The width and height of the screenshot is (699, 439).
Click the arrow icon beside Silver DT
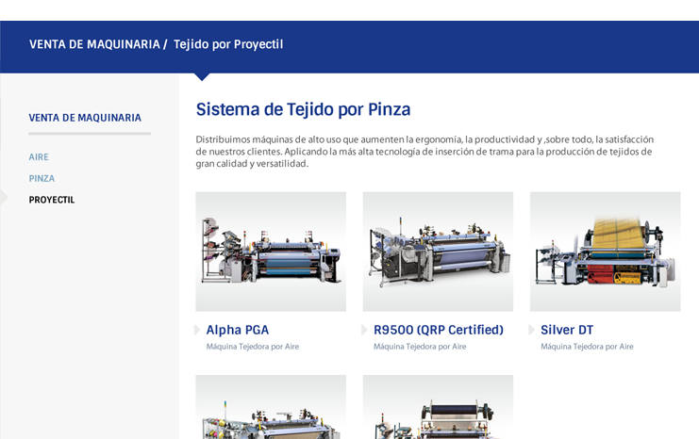click(x=532, y=330)
